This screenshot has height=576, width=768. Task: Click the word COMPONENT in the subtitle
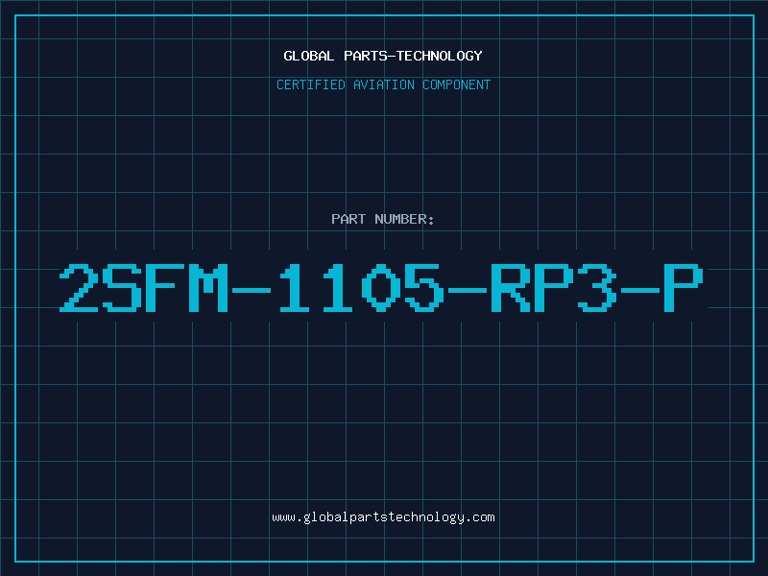(x=457, y=84)
